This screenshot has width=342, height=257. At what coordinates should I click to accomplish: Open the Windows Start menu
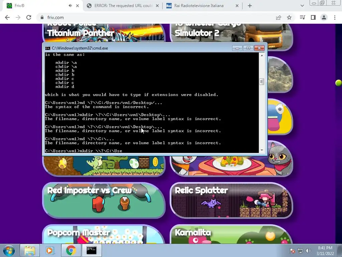coord(9,250)
